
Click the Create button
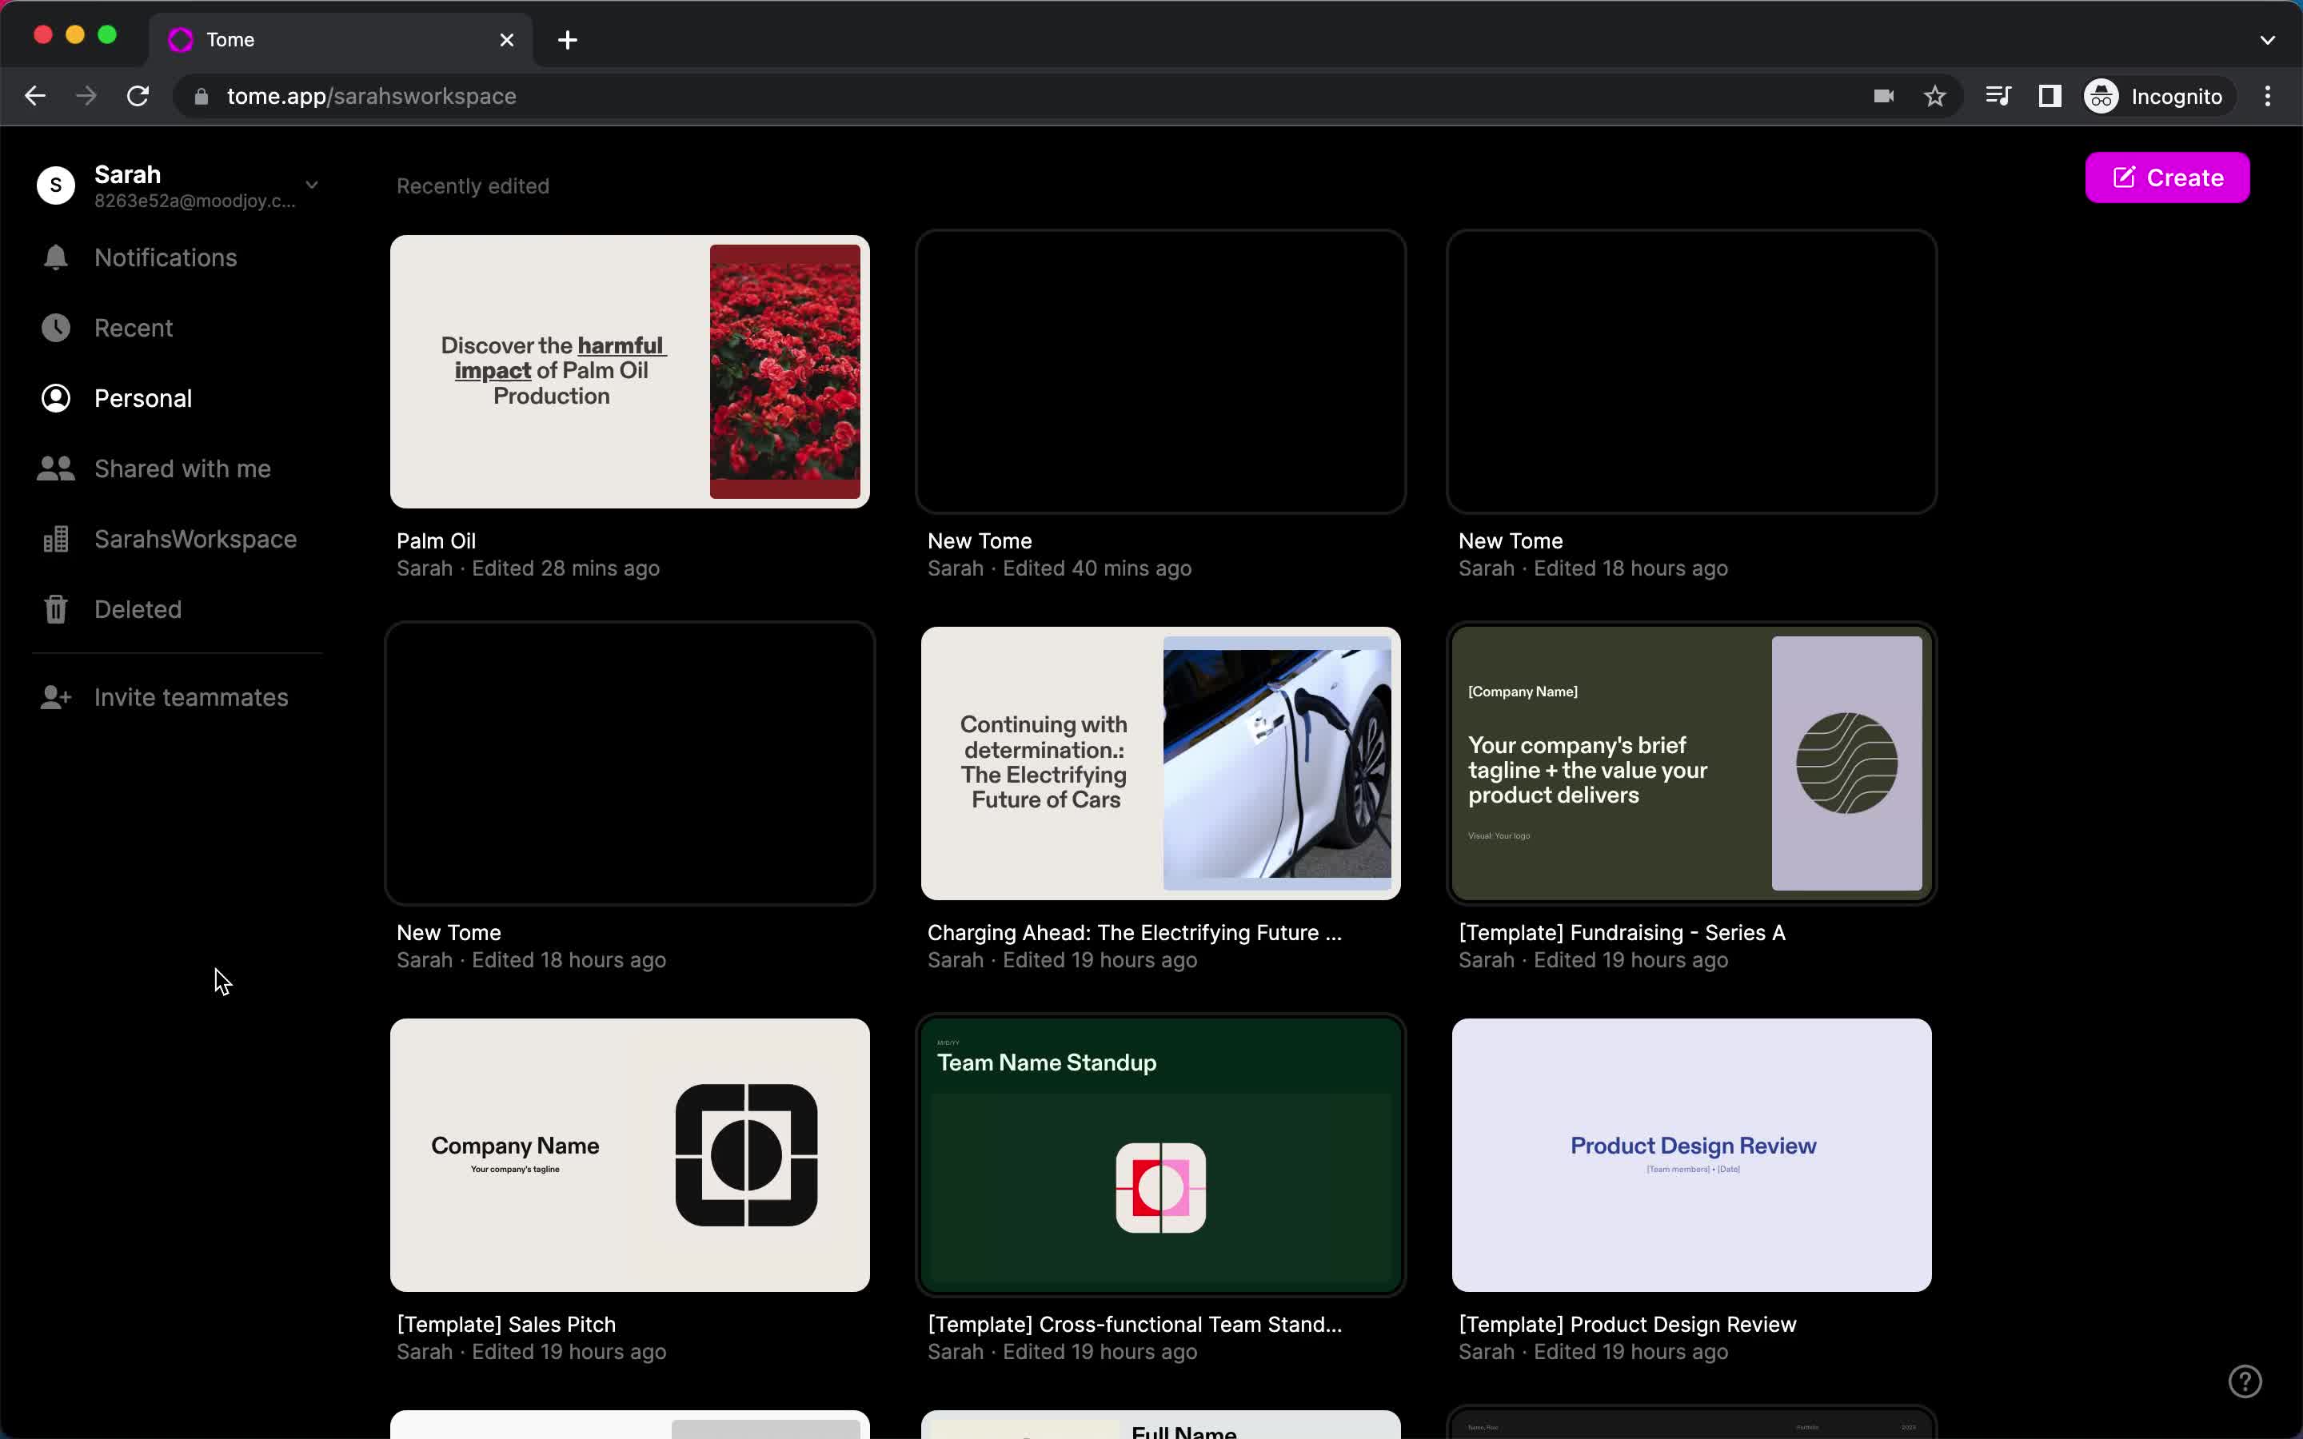tap(2169, 177)
